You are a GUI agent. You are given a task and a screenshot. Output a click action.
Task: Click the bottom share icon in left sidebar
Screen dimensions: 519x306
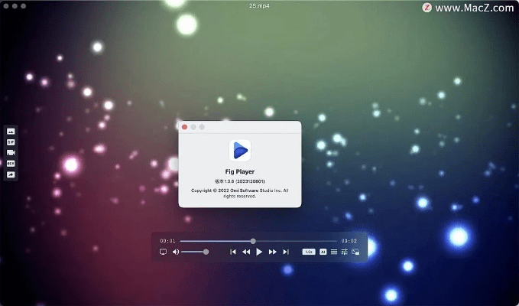(11, 174)
